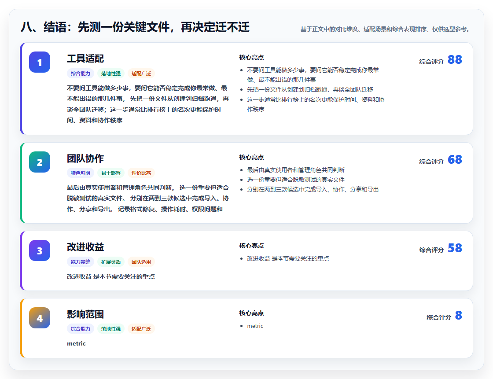Click the 特色鲜明 tag
Screen dimensions: 493x379
pos(81,173)
